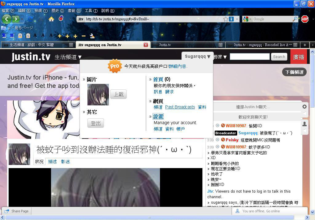The width and height of the screenshot is (315, 220).
Task: Close the sugarqqq on Justin.tv tab
Action: pos(146,45)
